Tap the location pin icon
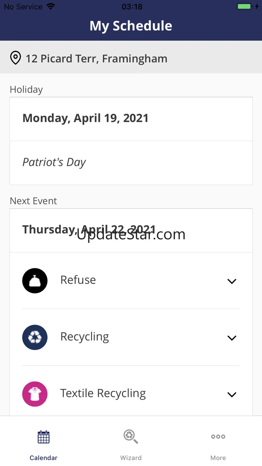This screenshot has width=262, height=466. tap(15, 58)
